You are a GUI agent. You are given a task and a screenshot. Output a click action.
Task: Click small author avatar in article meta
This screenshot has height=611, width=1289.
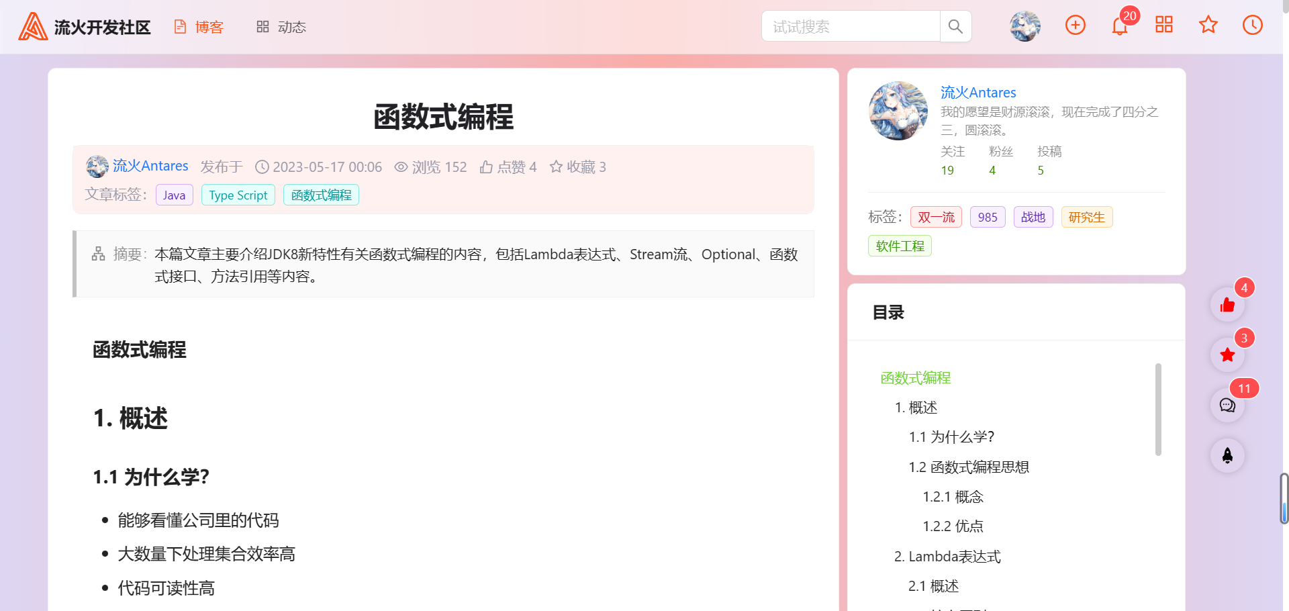click(x=97, y=167)
